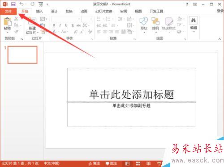
Task: Click the 排列 arrange icon
Action: 155,21
